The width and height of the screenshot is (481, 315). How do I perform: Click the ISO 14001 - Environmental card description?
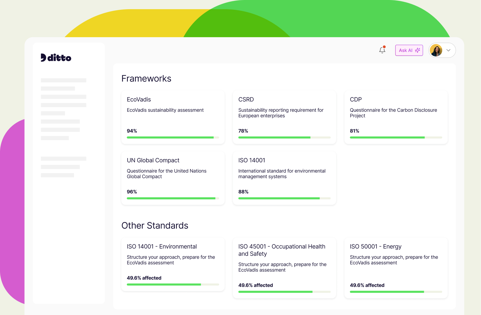[x=171, y=260]
